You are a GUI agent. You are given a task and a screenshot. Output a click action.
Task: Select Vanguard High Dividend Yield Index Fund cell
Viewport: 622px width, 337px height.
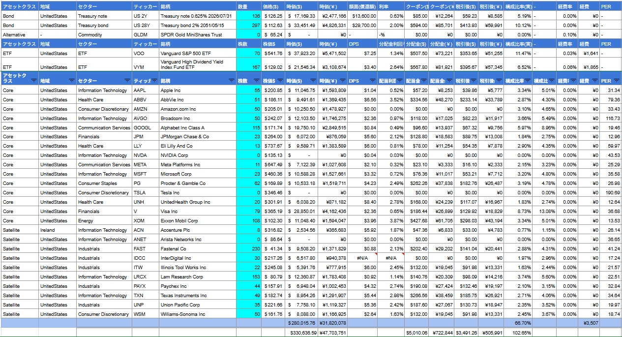coord(198,64)
